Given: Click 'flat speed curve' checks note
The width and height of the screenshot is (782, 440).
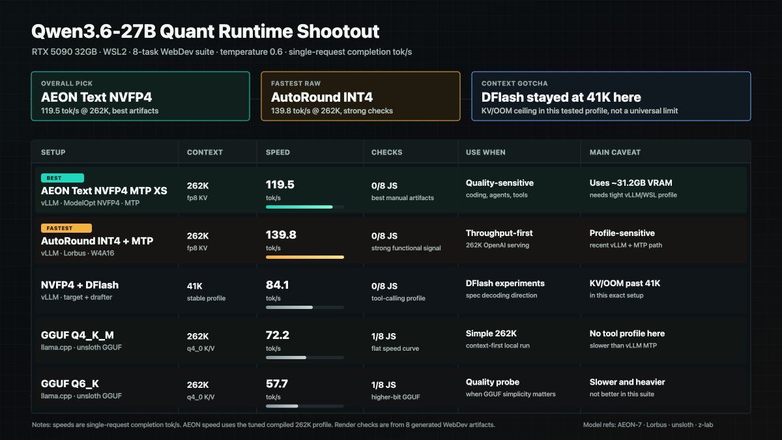Looking at the screenshot, I should point(395,348).
